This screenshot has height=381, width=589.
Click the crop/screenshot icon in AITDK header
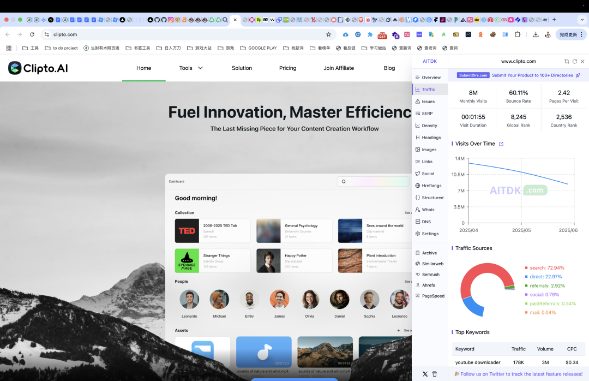point(567,61)
